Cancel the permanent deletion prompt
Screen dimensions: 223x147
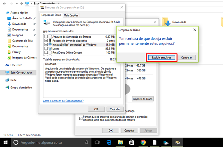[186, 58]
